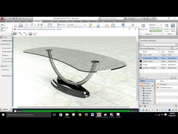Click the Materials Browser icon in ribbon

click(x=123, y=25)
